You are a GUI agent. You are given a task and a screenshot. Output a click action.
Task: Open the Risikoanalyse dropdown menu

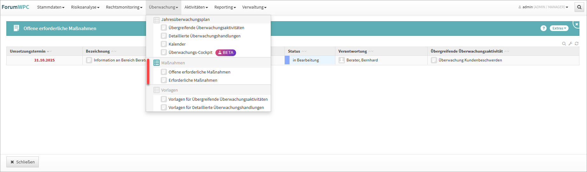[85, 7]
